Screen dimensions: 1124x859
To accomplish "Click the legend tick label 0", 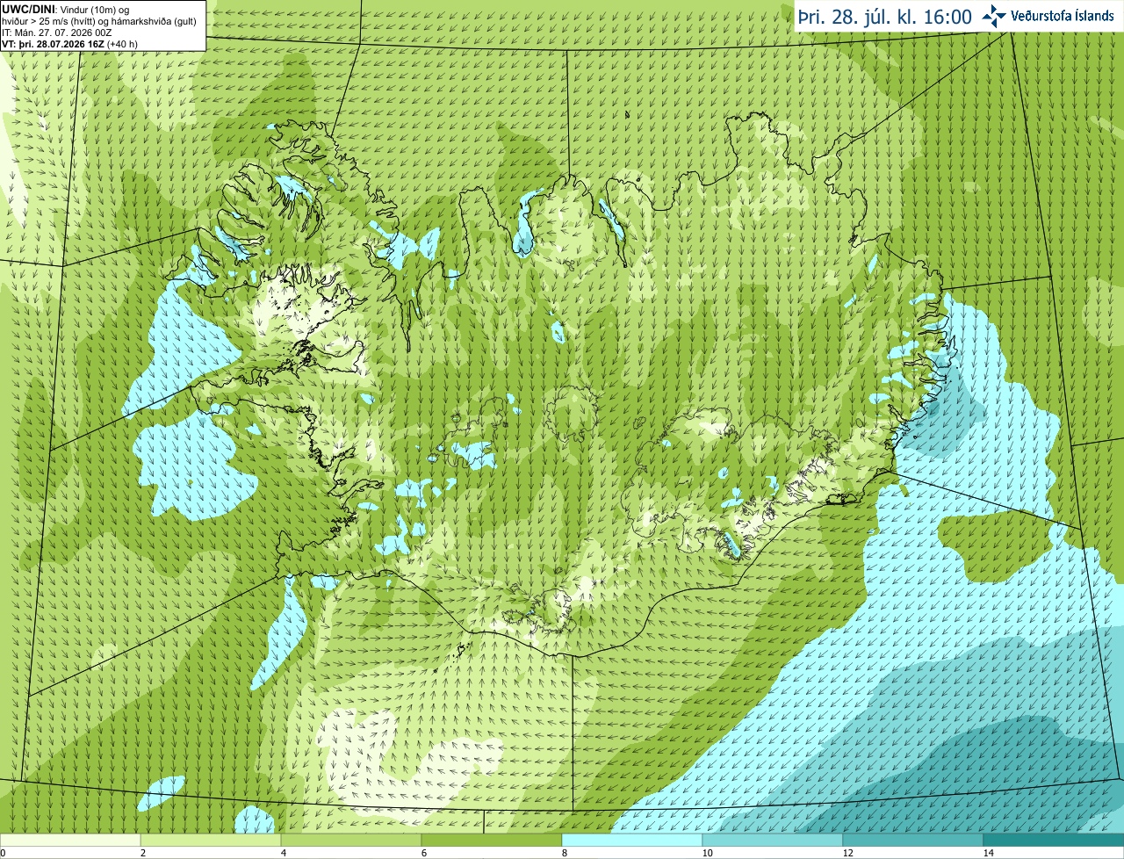I will coord(4,853).
